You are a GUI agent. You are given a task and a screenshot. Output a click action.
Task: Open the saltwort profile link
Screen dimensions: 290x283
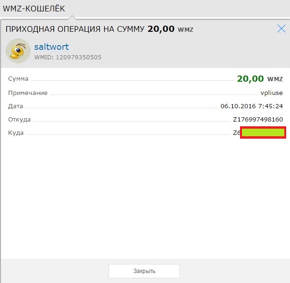pyautogui.click(x=51, y=47)
